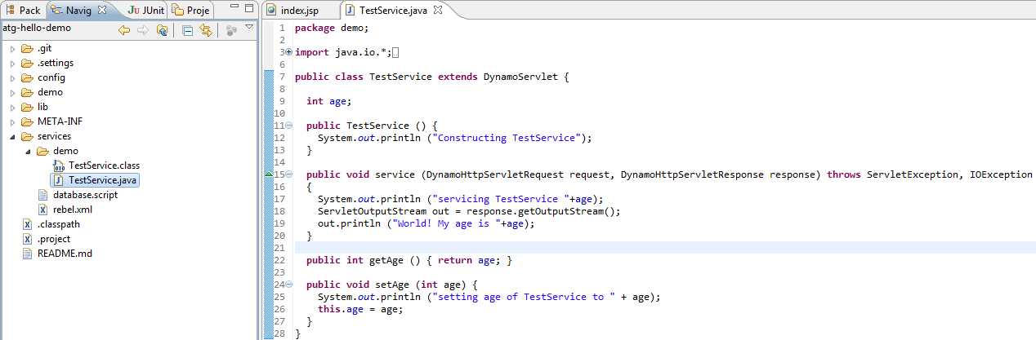Image resolution: width=1036 pixels, height=340 pixels.
Task: Collapse the service method at line 15
Action: [x=288, y=174]
